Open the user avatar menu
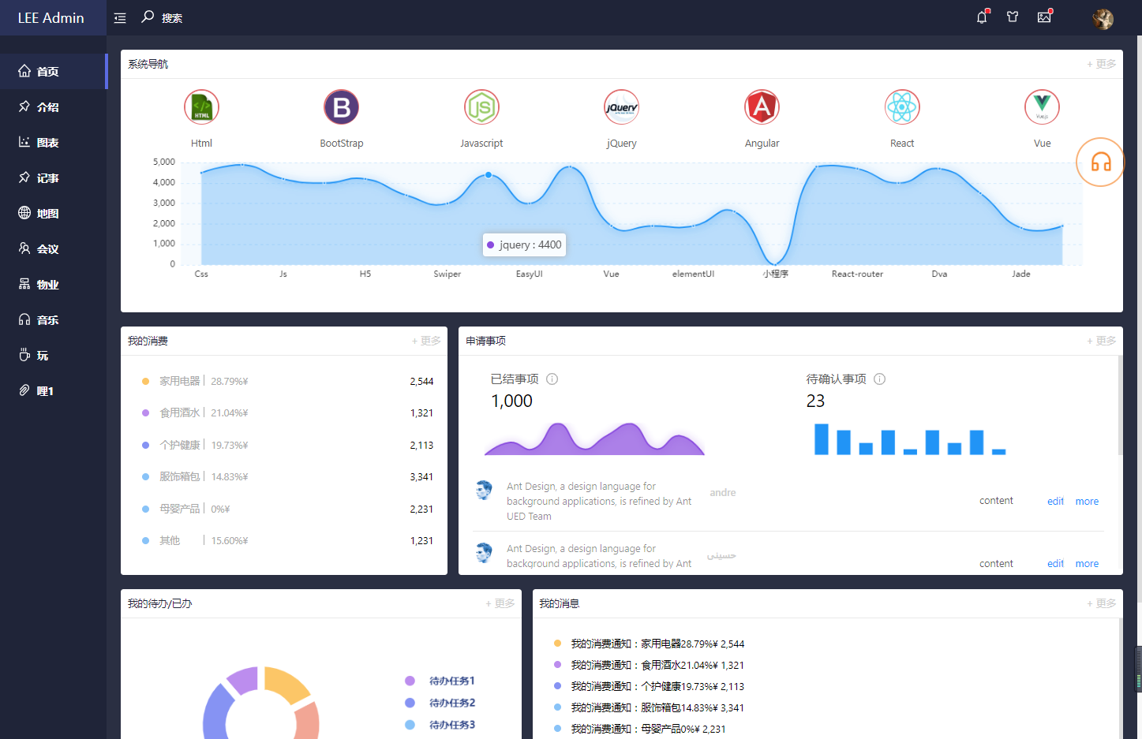 pos(1103,18)
